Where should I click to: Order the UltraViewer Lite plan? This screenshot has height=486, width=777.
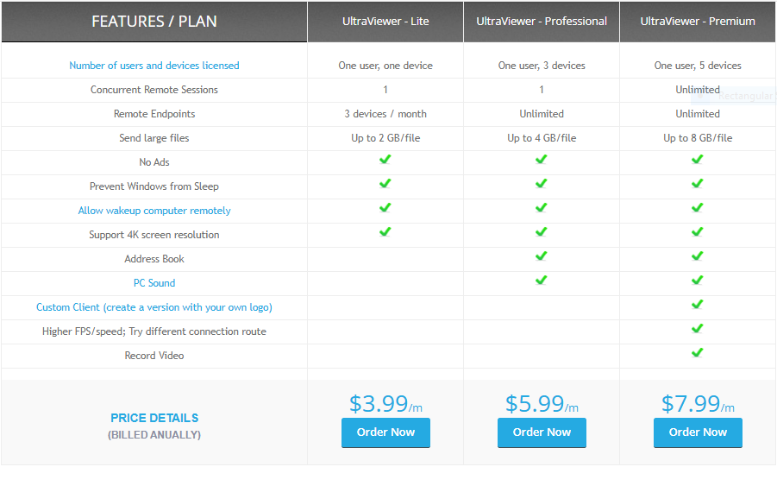click(x=385, y=432)
